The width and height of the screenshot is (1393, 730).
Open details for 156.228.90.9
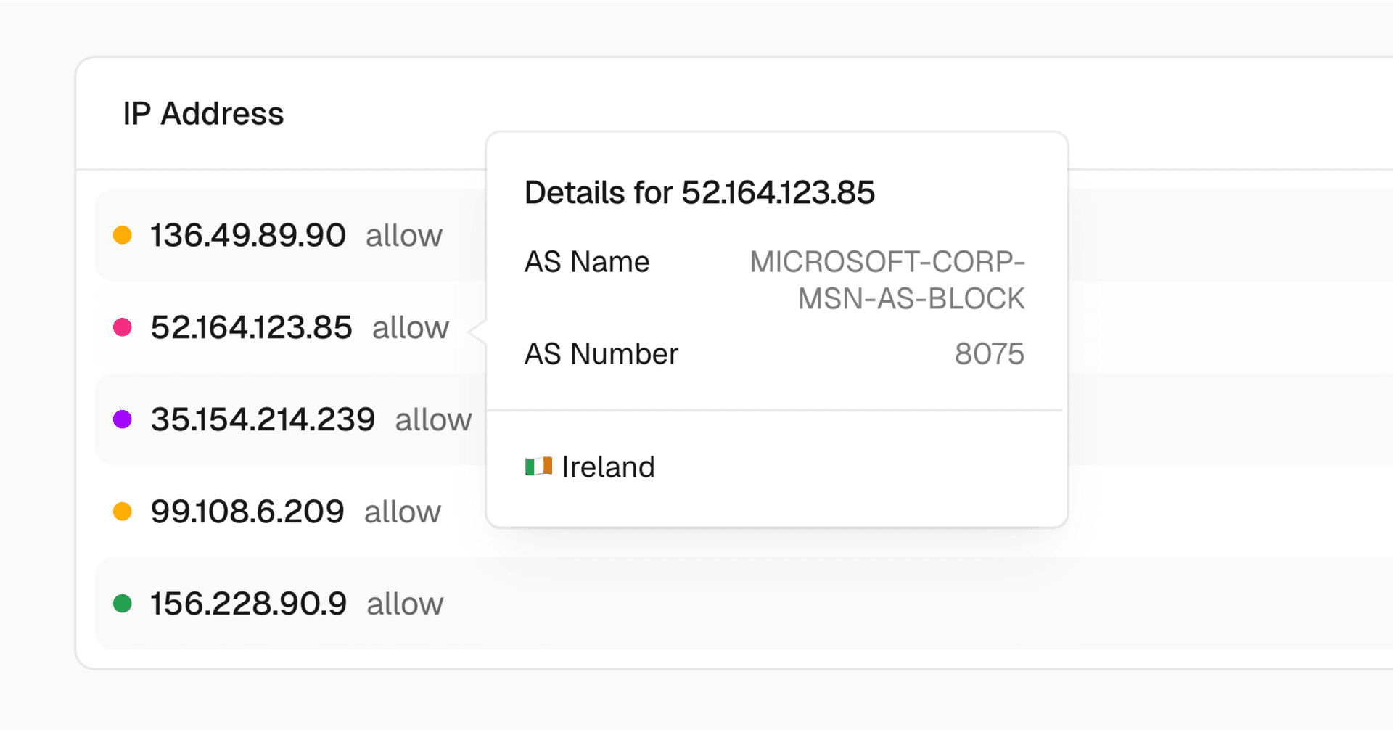[x=248, y=604]
